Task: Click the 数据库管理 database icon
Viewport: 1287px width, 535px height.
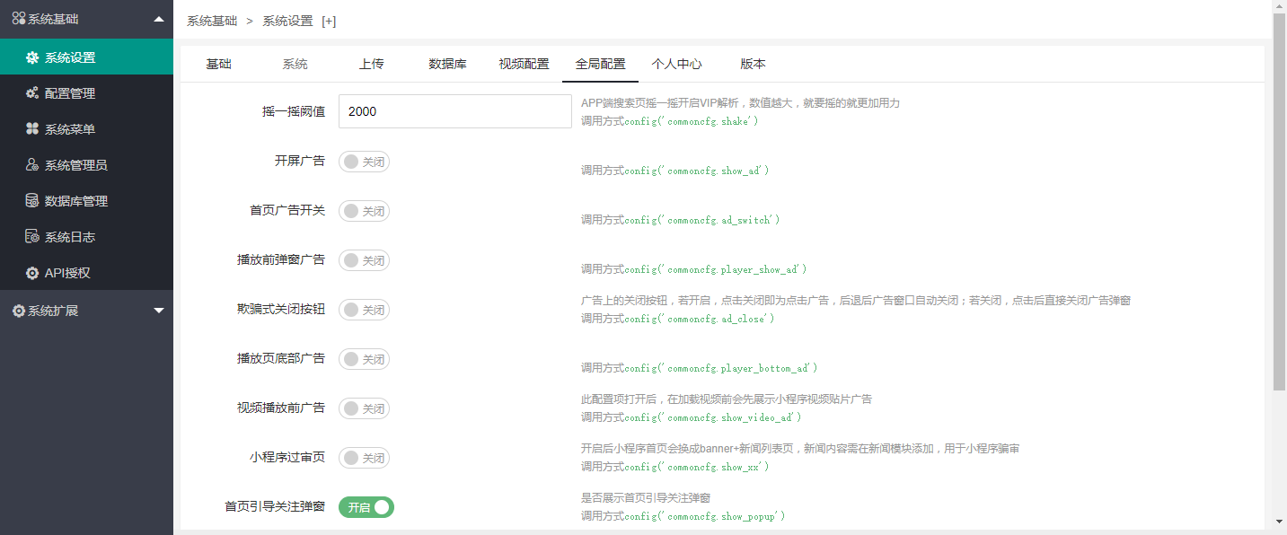Action: coord(32,201)
